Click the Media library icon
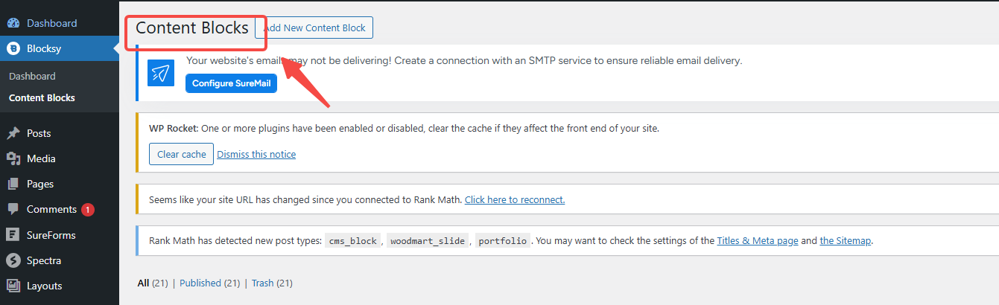 tap(13, 158)
